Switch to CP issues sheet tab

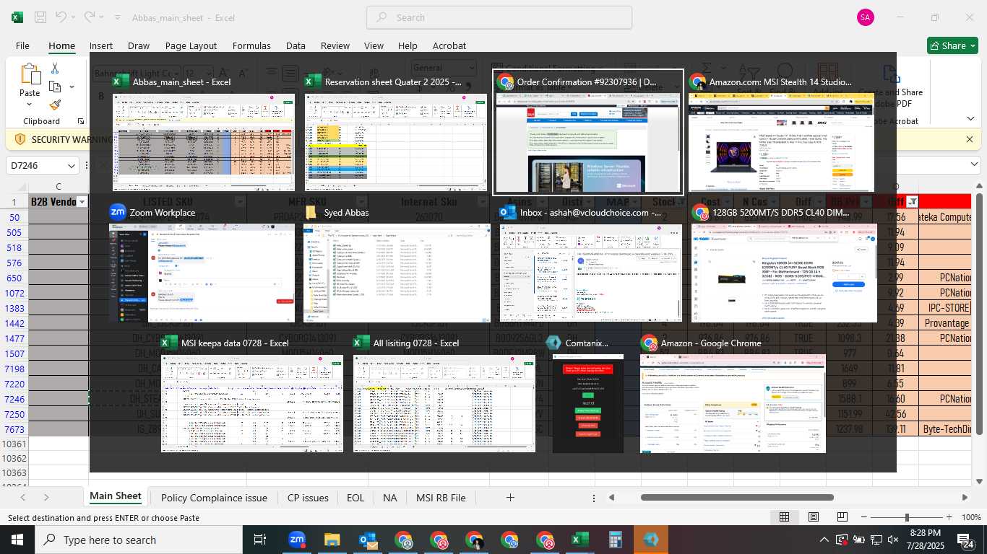(308, 498)
